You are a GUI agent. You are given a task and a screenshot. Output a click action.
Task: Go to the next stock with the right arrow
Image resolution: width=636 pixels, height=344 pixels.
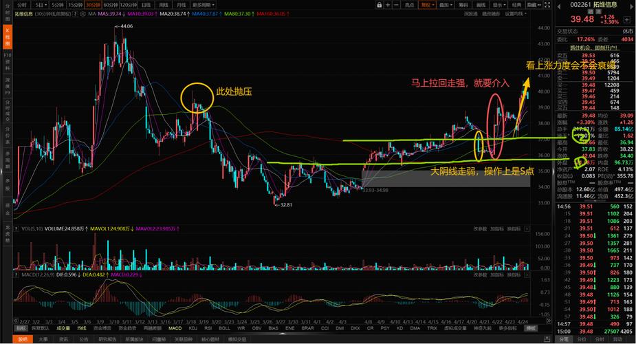coord(633,6)
